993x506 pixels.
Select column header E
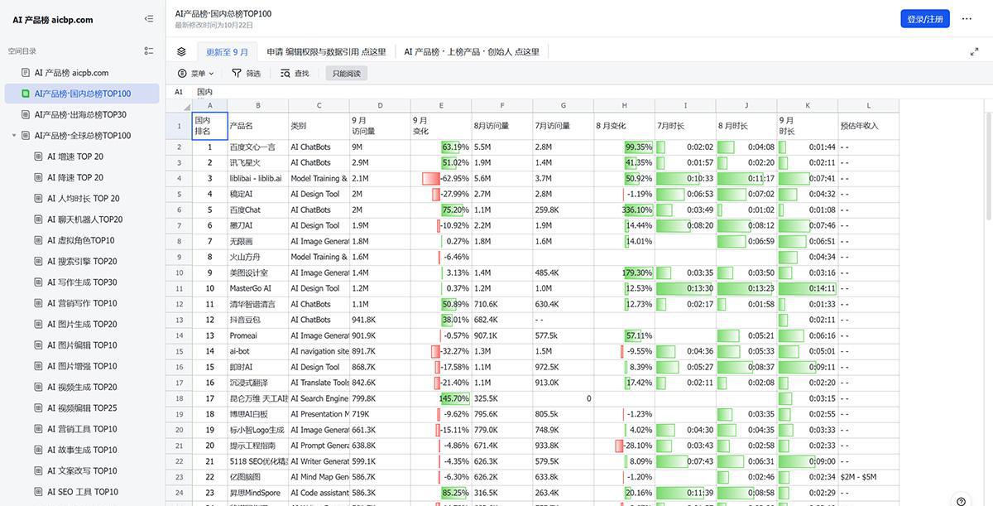click(441, 105)
